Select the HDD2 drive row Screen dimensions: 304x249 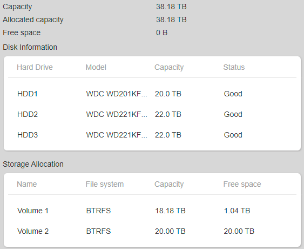(x=152, y=114)
